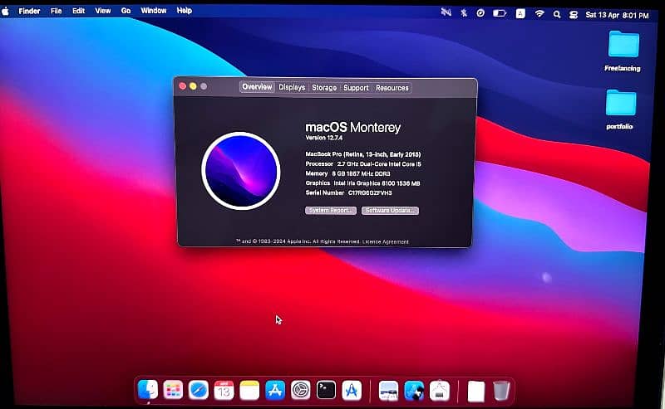Screen dimensions: 665x409
Task: Switch to the Displays tab
Action: click(292, 87)
